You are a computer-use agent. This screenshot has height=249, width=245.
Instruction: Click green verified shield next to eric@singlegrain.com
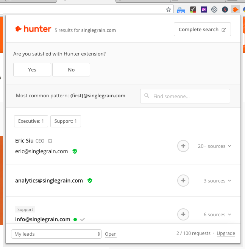(75, 151)
